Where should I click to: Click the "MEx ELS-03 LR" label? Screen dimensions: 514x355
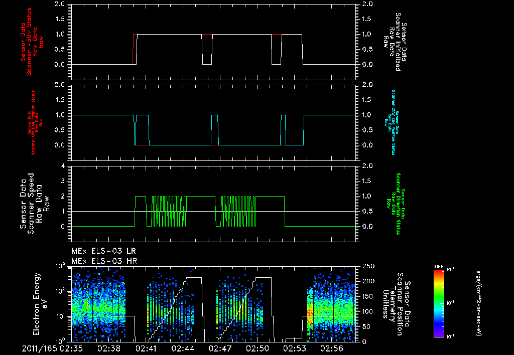pos(103,251)
